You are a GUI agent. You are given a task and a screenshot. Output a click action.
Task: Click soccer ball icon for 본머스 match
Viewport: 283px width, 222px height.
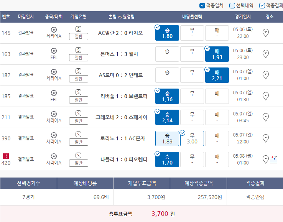(54, 51)
